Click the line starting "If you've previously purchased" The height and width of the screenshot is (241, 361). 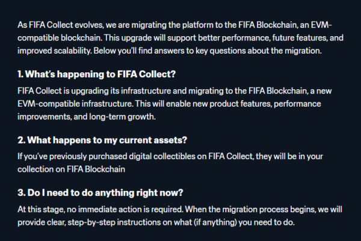(170, 156)
